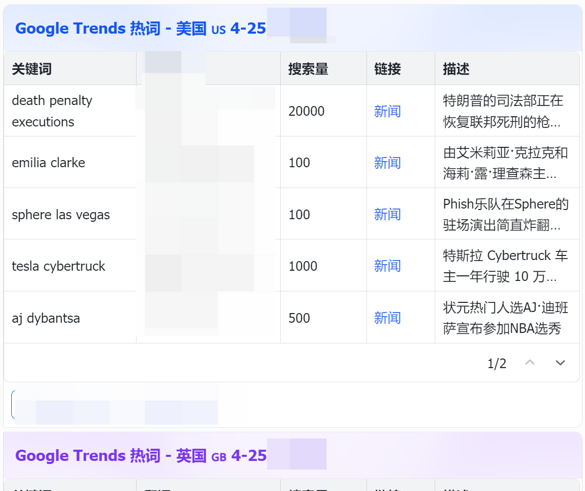This screenshot has height=491, width=585.
Task: Click 新闻 link in sphere las vegas row
Action: [x=387, y=214]
